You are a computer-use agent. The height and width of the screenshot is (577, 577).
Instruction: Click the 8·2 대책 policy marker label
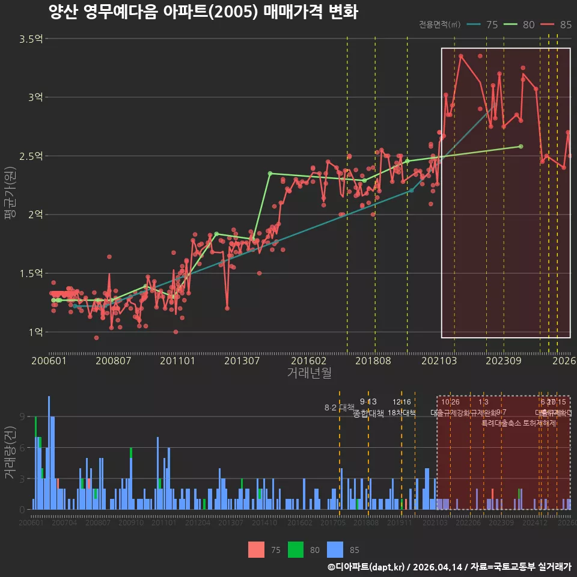click(x=339, y=408)
